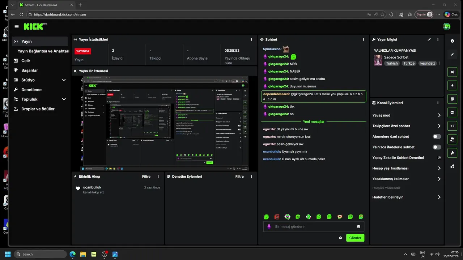463x260 pixels.
Task: Open Copilot Chat button in browser
Action: (451, 14)
